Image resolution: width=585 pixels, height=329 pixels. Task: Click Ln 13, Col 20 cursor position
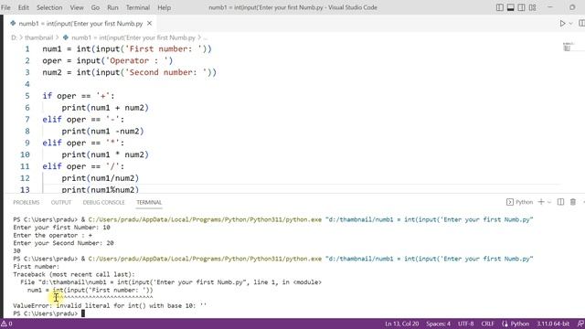402,324
